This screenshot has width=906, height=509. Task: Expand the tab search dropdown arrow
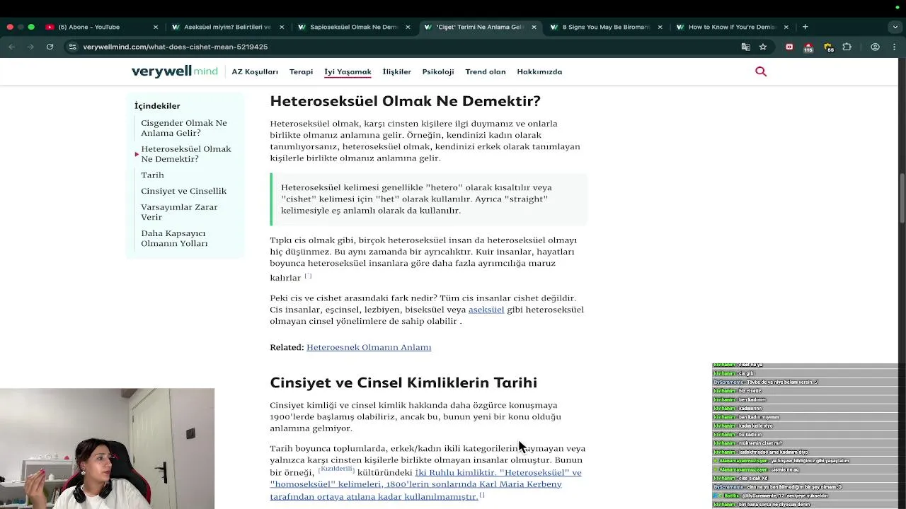(x=895, y=27)
